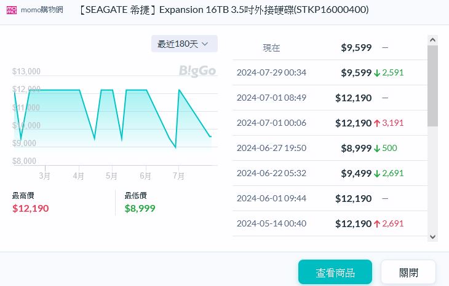Image resolution: width=449 pixels, height=286 pixels.
Task: Click the red up arrow beside 3,191
Action: click(x=376, y=123)
